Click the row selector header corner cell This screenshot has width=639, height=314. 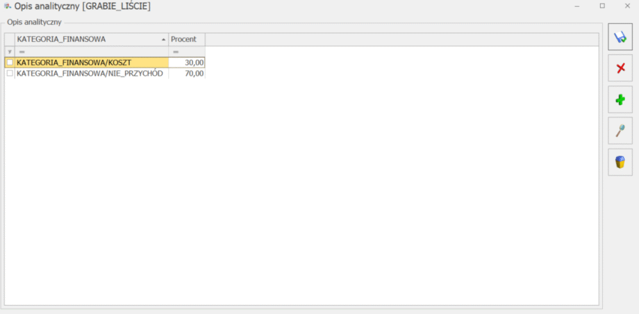(10, 39)
